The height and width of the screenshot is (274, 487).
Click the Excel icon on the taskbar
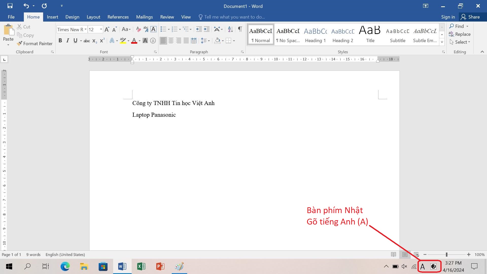tap(141, 266)
